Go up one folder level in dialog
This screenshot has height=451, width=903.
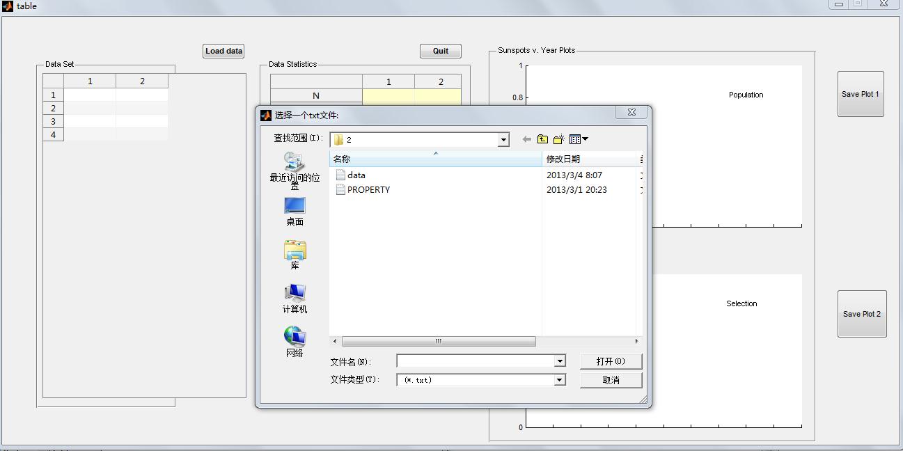point(542,139)
